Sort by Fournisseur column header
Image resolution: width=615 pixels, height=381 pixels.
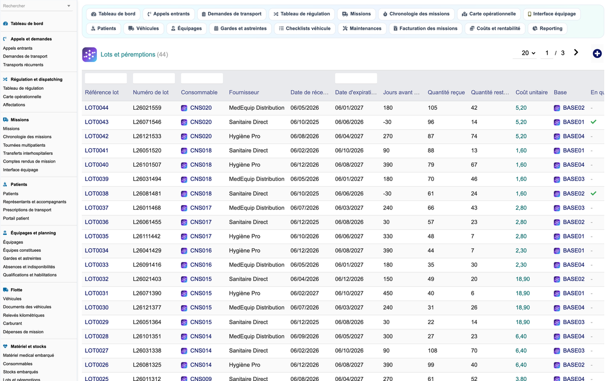244,92
